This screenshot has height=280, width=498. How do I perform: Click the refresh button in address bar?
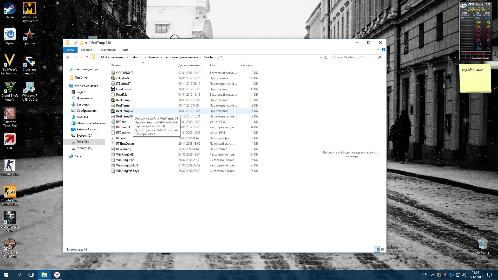pyautogui.click(x=326, y=57)
